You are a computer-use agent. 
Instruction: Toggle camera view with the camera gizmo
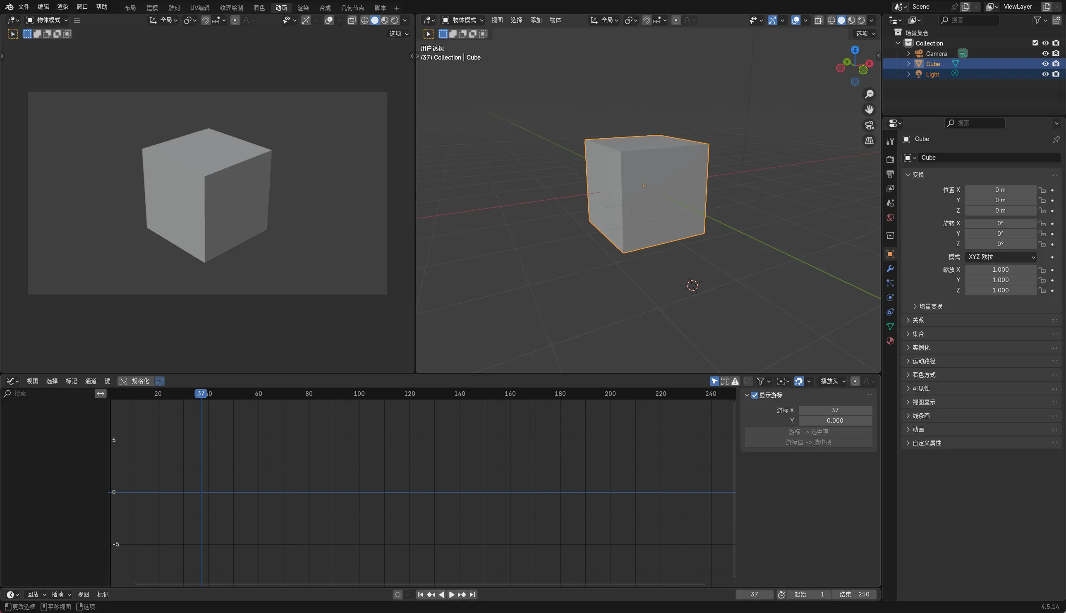click(869, 125)
